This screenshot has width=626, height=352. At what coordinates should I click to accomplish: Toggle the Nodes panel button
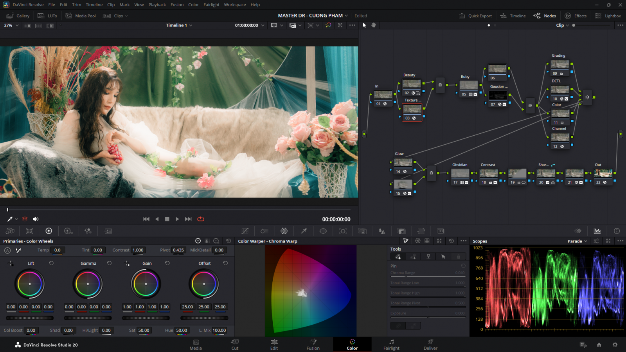click(x=545, y=16)
